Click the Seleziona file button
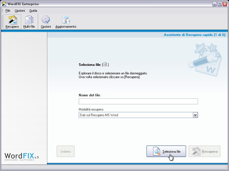Image resolution: width=229 pixels, height=171 pixels. pos(166,151)
